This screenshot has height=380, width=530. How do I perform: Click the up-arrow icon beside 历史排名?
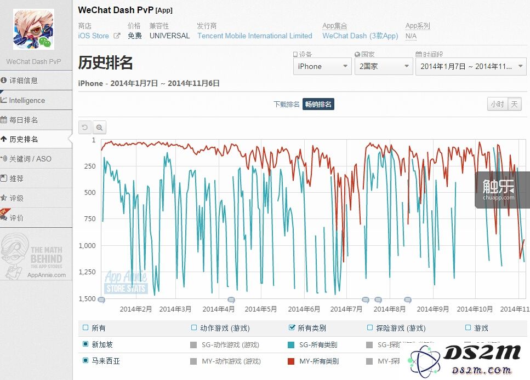(x=4, y=139)
